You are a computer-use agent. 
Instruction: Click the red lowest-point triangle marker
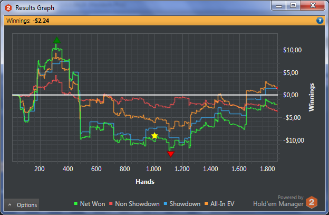click(x=171, y=154)
